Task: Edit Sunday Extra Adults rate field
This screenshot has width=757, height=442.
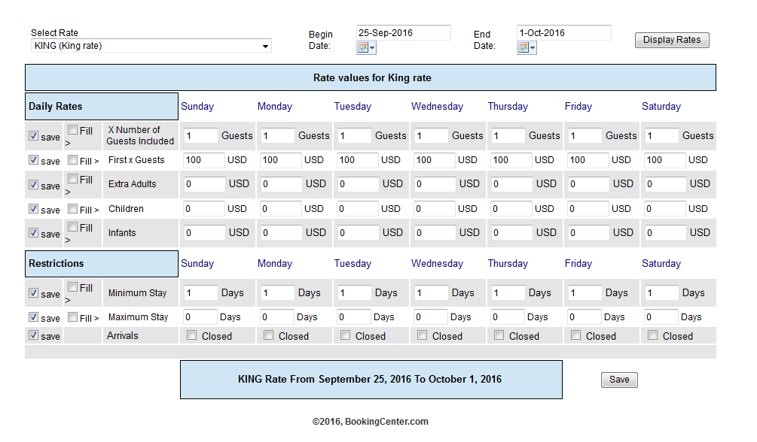Action: pos(203,184)
